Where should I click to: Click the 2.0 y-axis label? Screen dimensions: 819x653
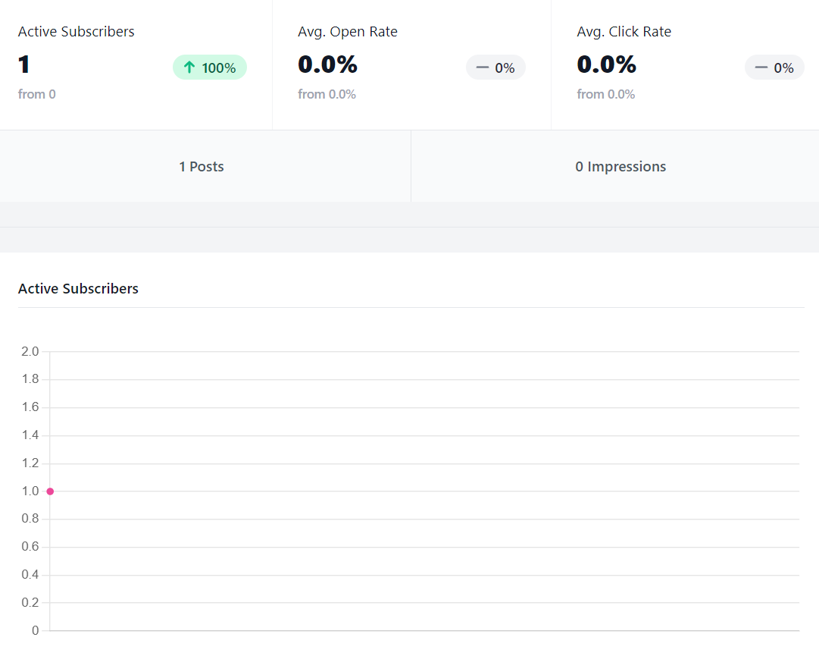point(30,351)
